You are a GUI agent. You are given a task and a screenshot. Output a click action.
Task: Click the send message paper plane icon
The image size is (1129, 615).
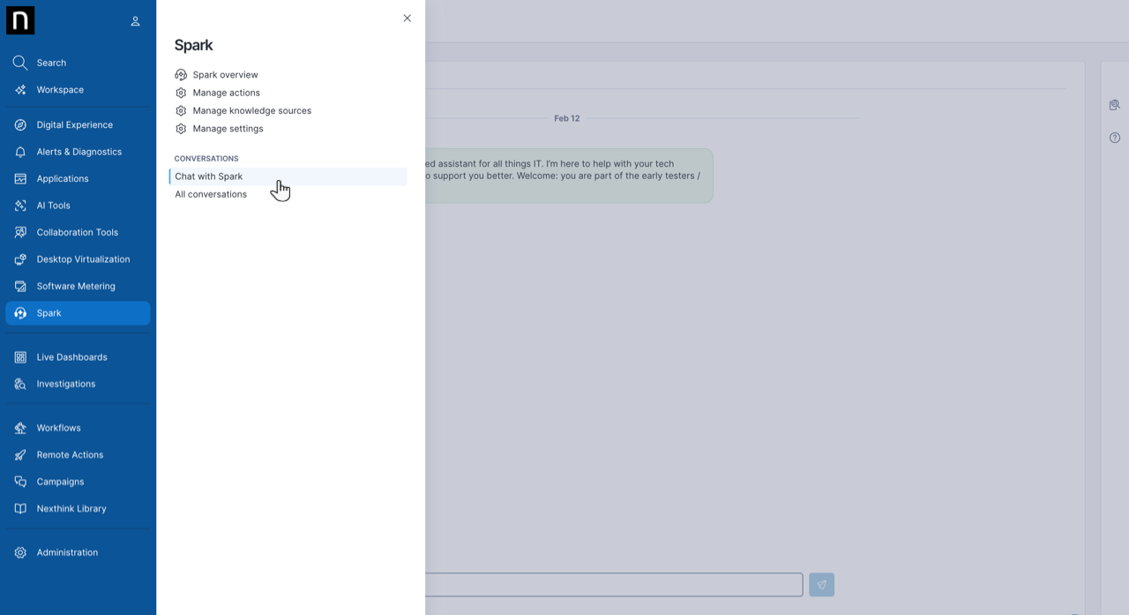click(x=821, y=585)
